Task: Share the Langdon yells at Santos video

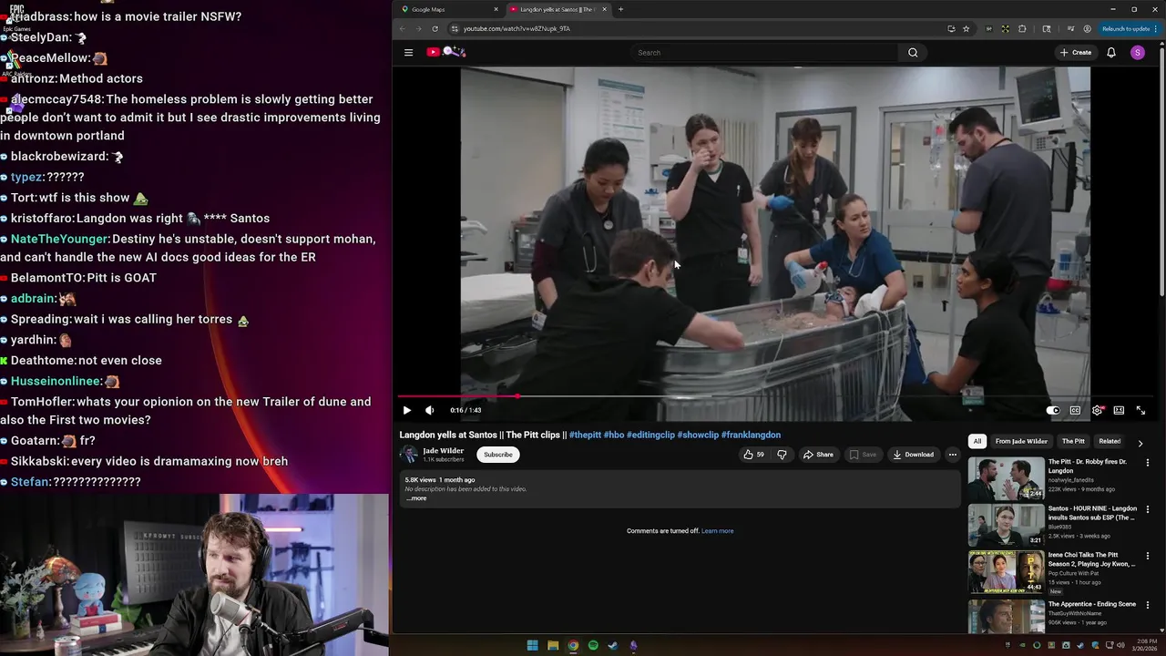Action: (x=818, y=455)
